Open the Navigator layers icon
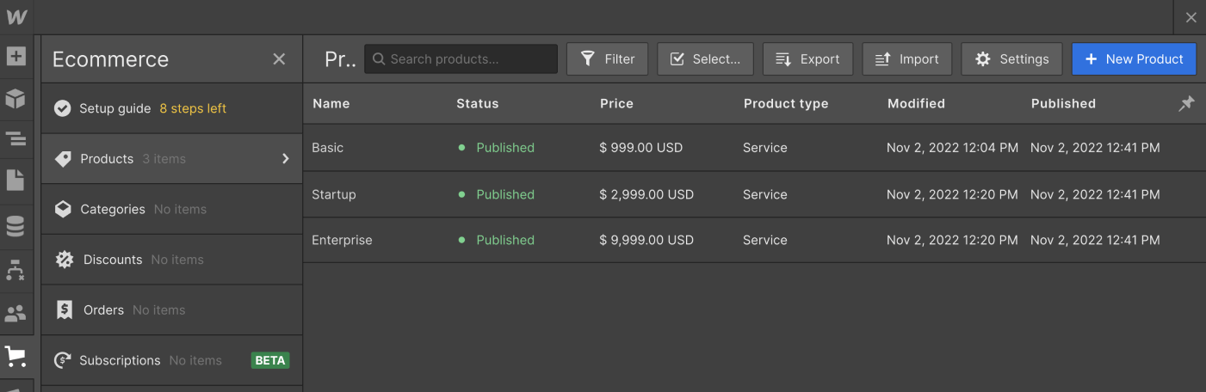Viewport: 1206px width, 392px height. 16,138
